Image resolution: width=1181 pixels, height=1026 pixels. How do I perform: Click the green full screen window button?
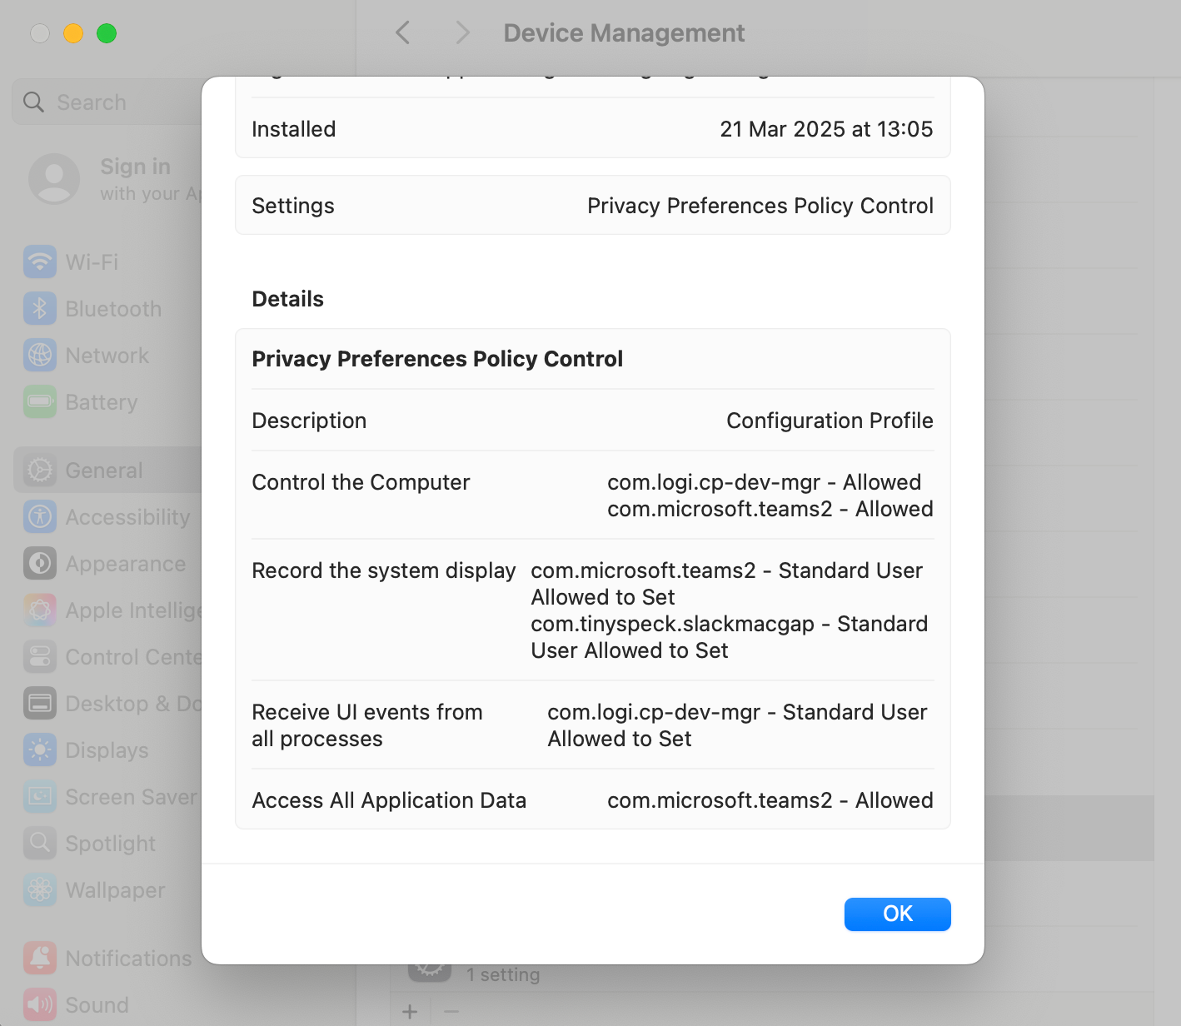click(x=107, y=33)
